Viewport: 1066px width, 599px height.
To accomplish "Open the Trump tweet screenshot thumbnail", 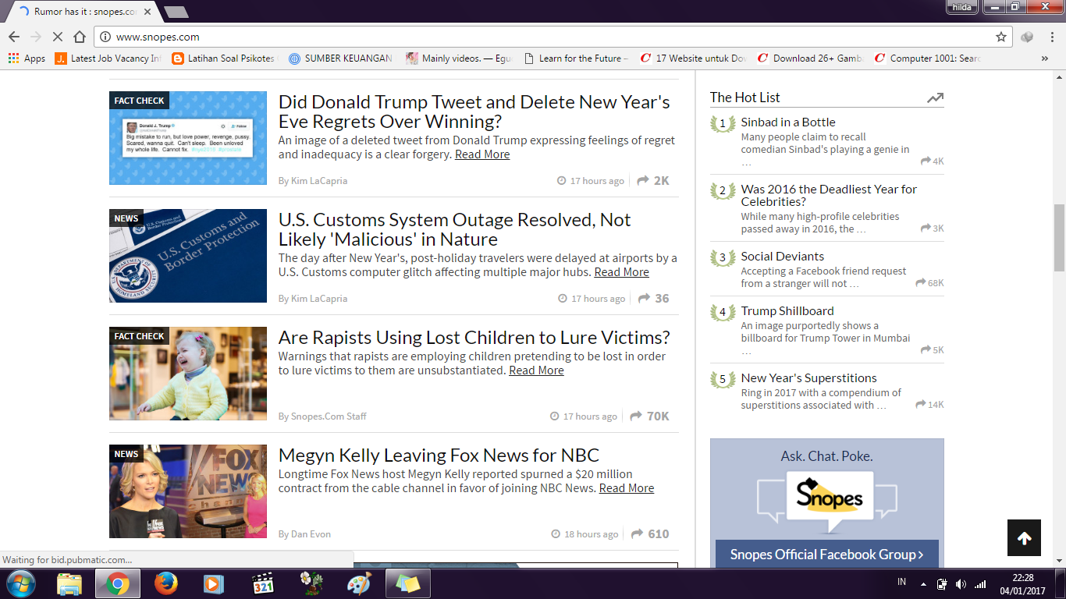I will pos(188,138).
